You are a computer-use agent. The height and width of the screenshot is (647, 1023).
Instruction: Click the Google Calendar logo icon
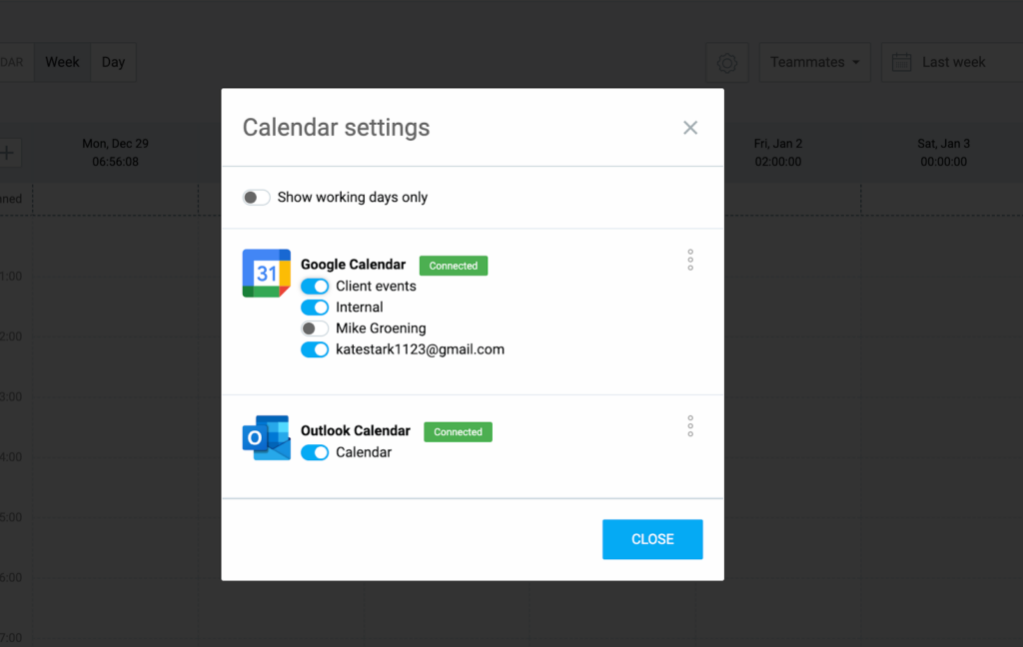pos(266,273)
